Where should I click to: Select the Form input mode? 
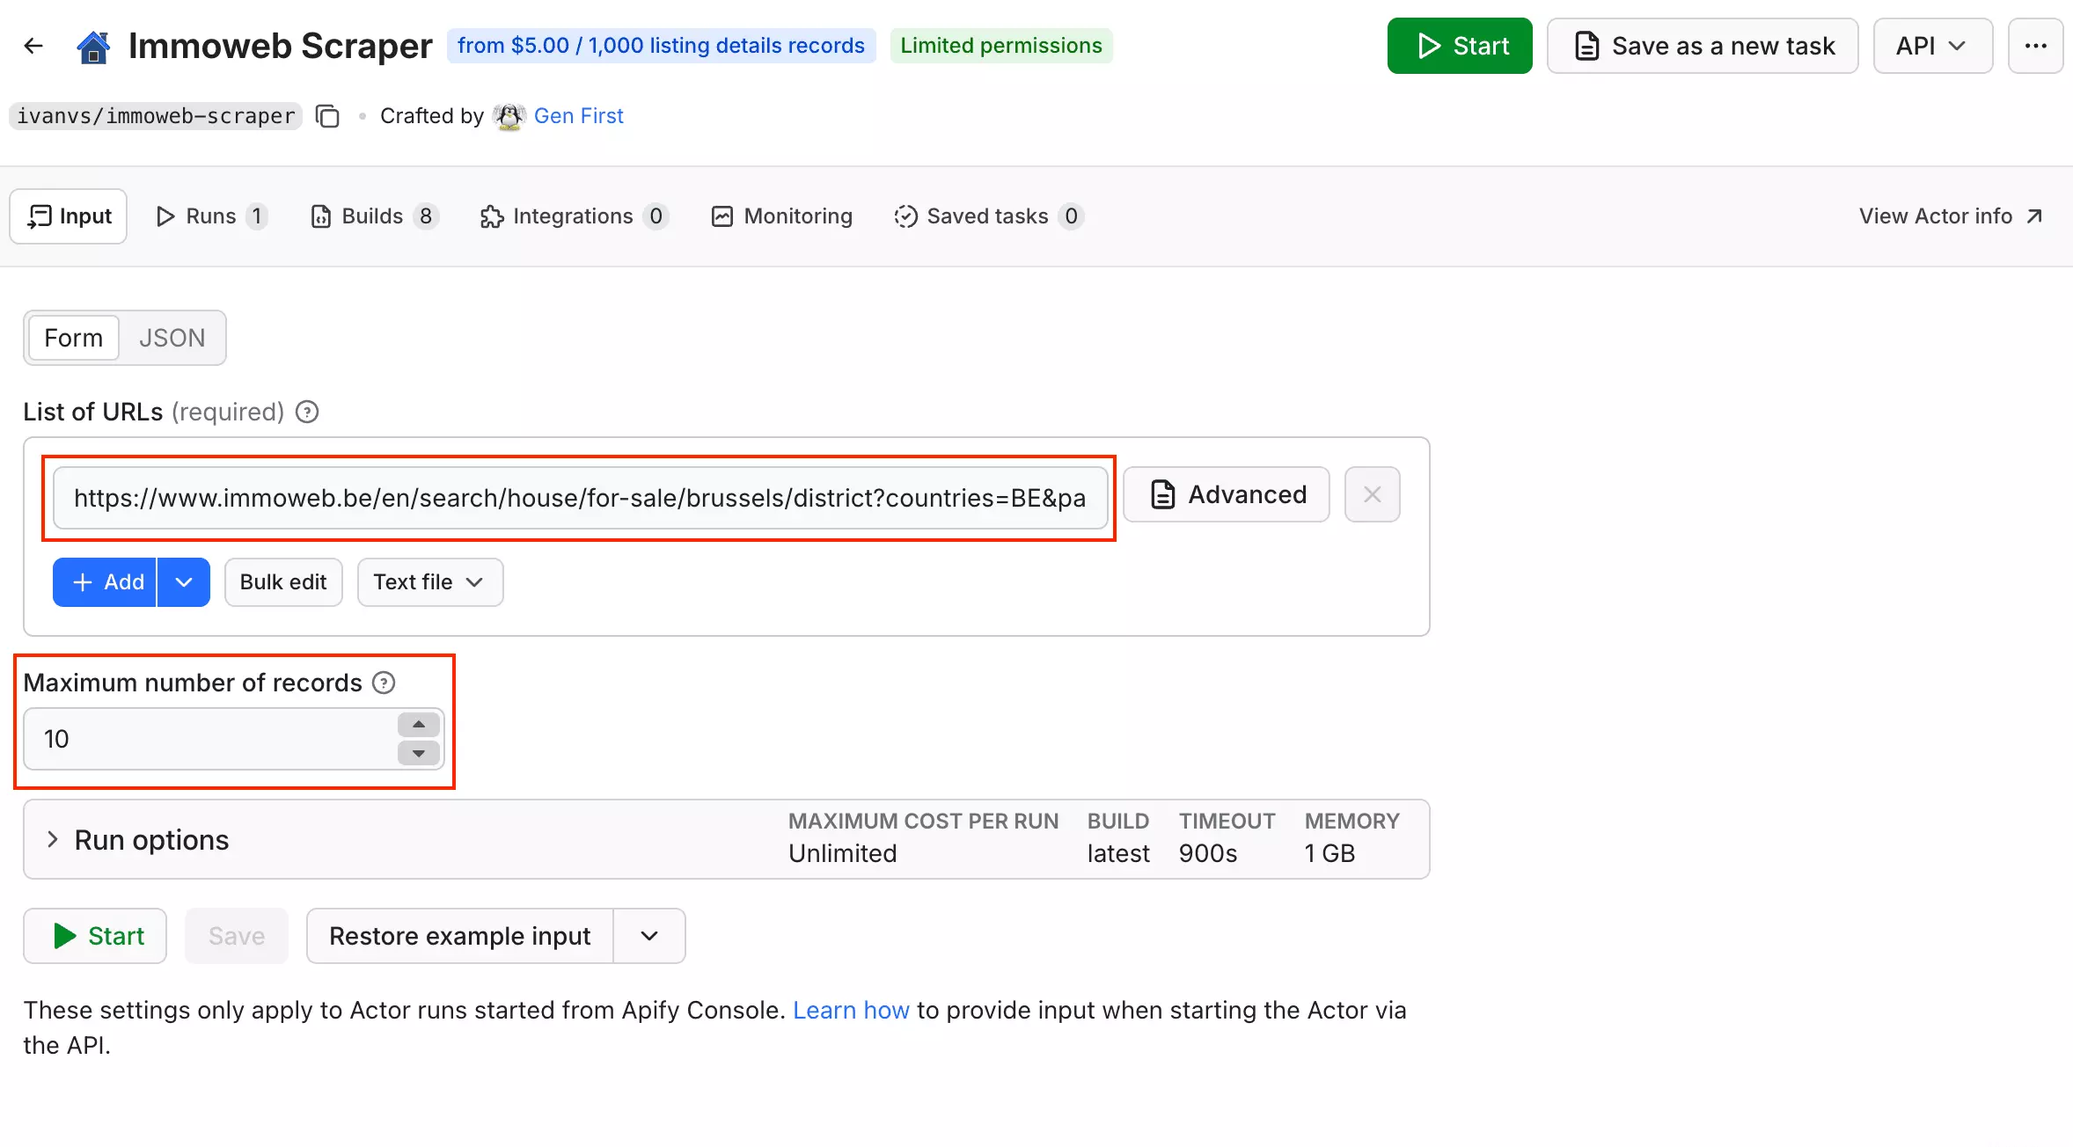click(74, 338)
